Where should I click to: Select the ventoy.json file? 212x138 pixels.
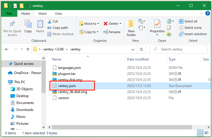[x=67, y=86]
